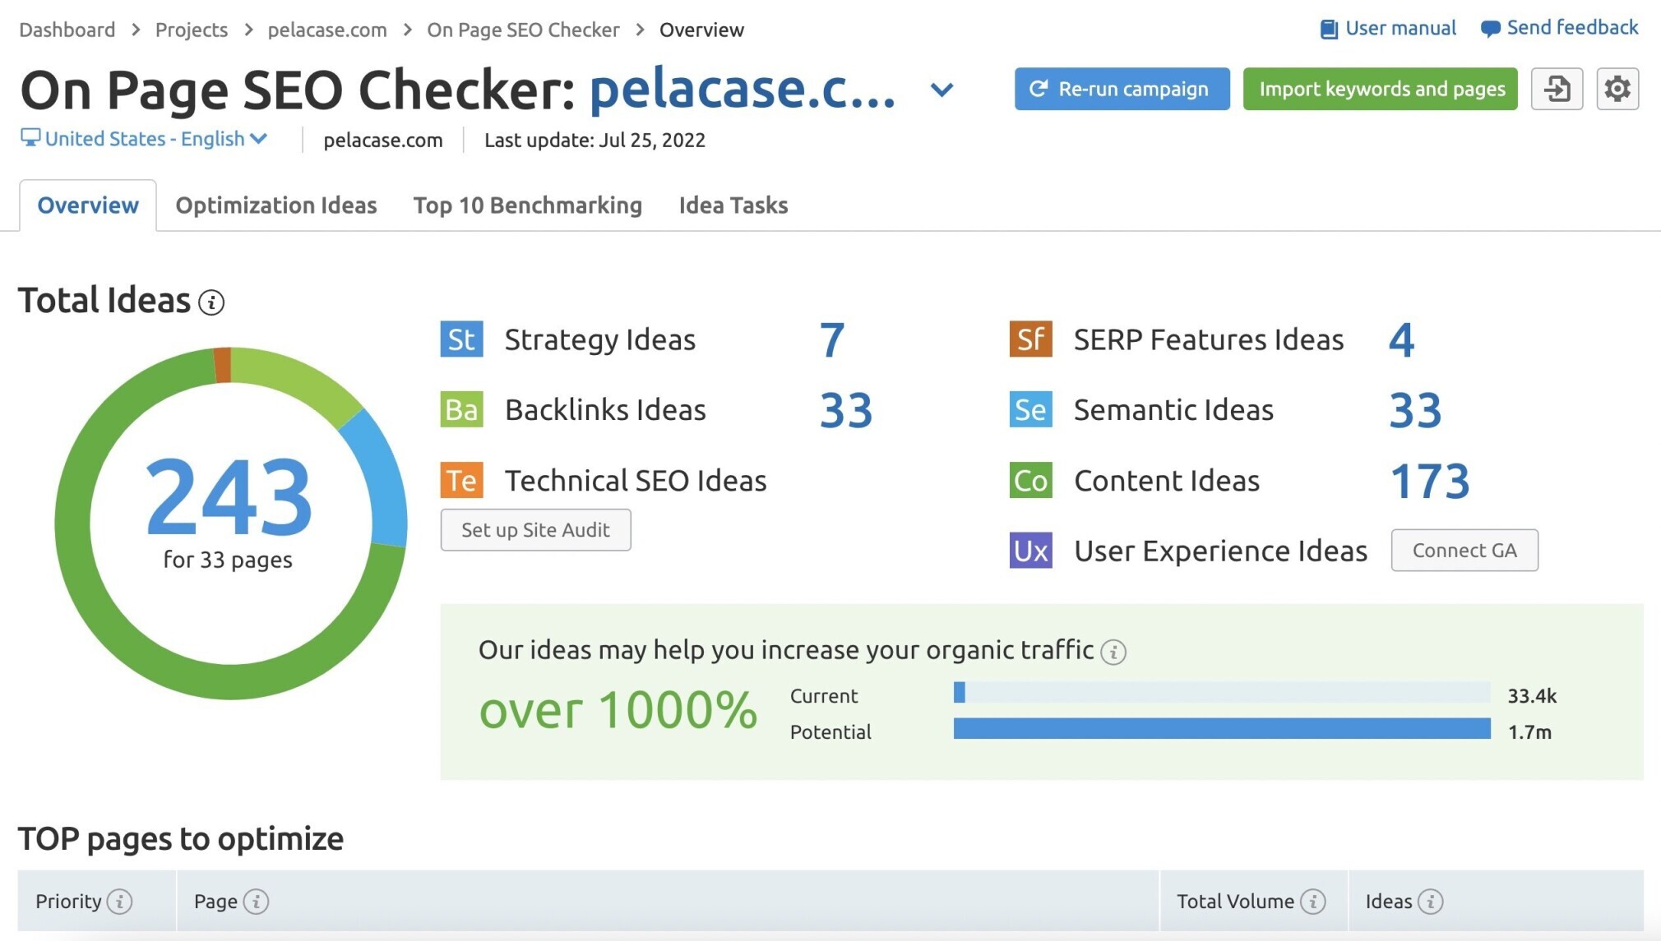Click the Priority column info icon
Viewport: 1661px width, 941px height.
click(x=120, y=902)
